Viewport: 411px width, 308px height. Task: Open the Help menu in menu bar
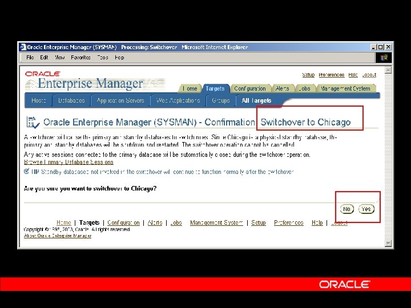pyautogui.click(x=119, y=58)
